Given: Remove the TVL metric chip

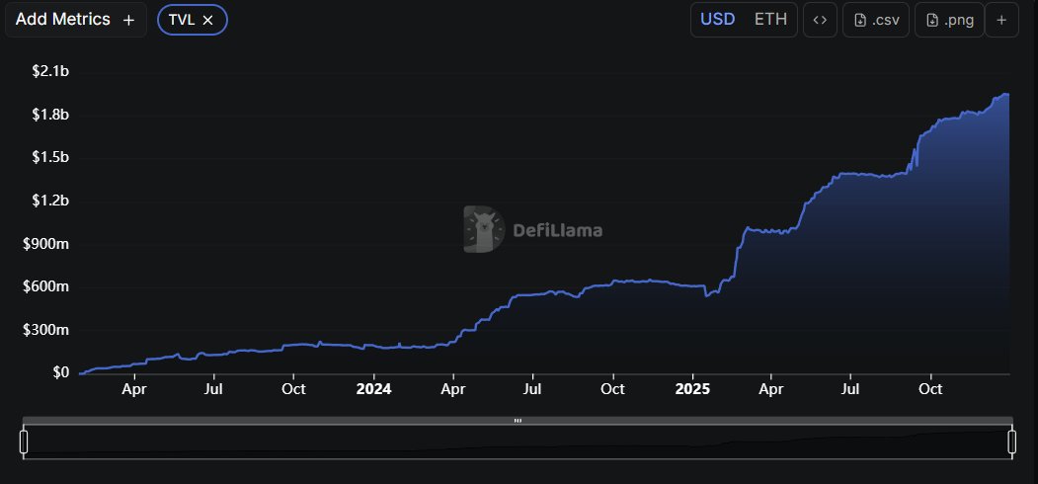Looking at the screenshot, I should (x=207, y=20).
